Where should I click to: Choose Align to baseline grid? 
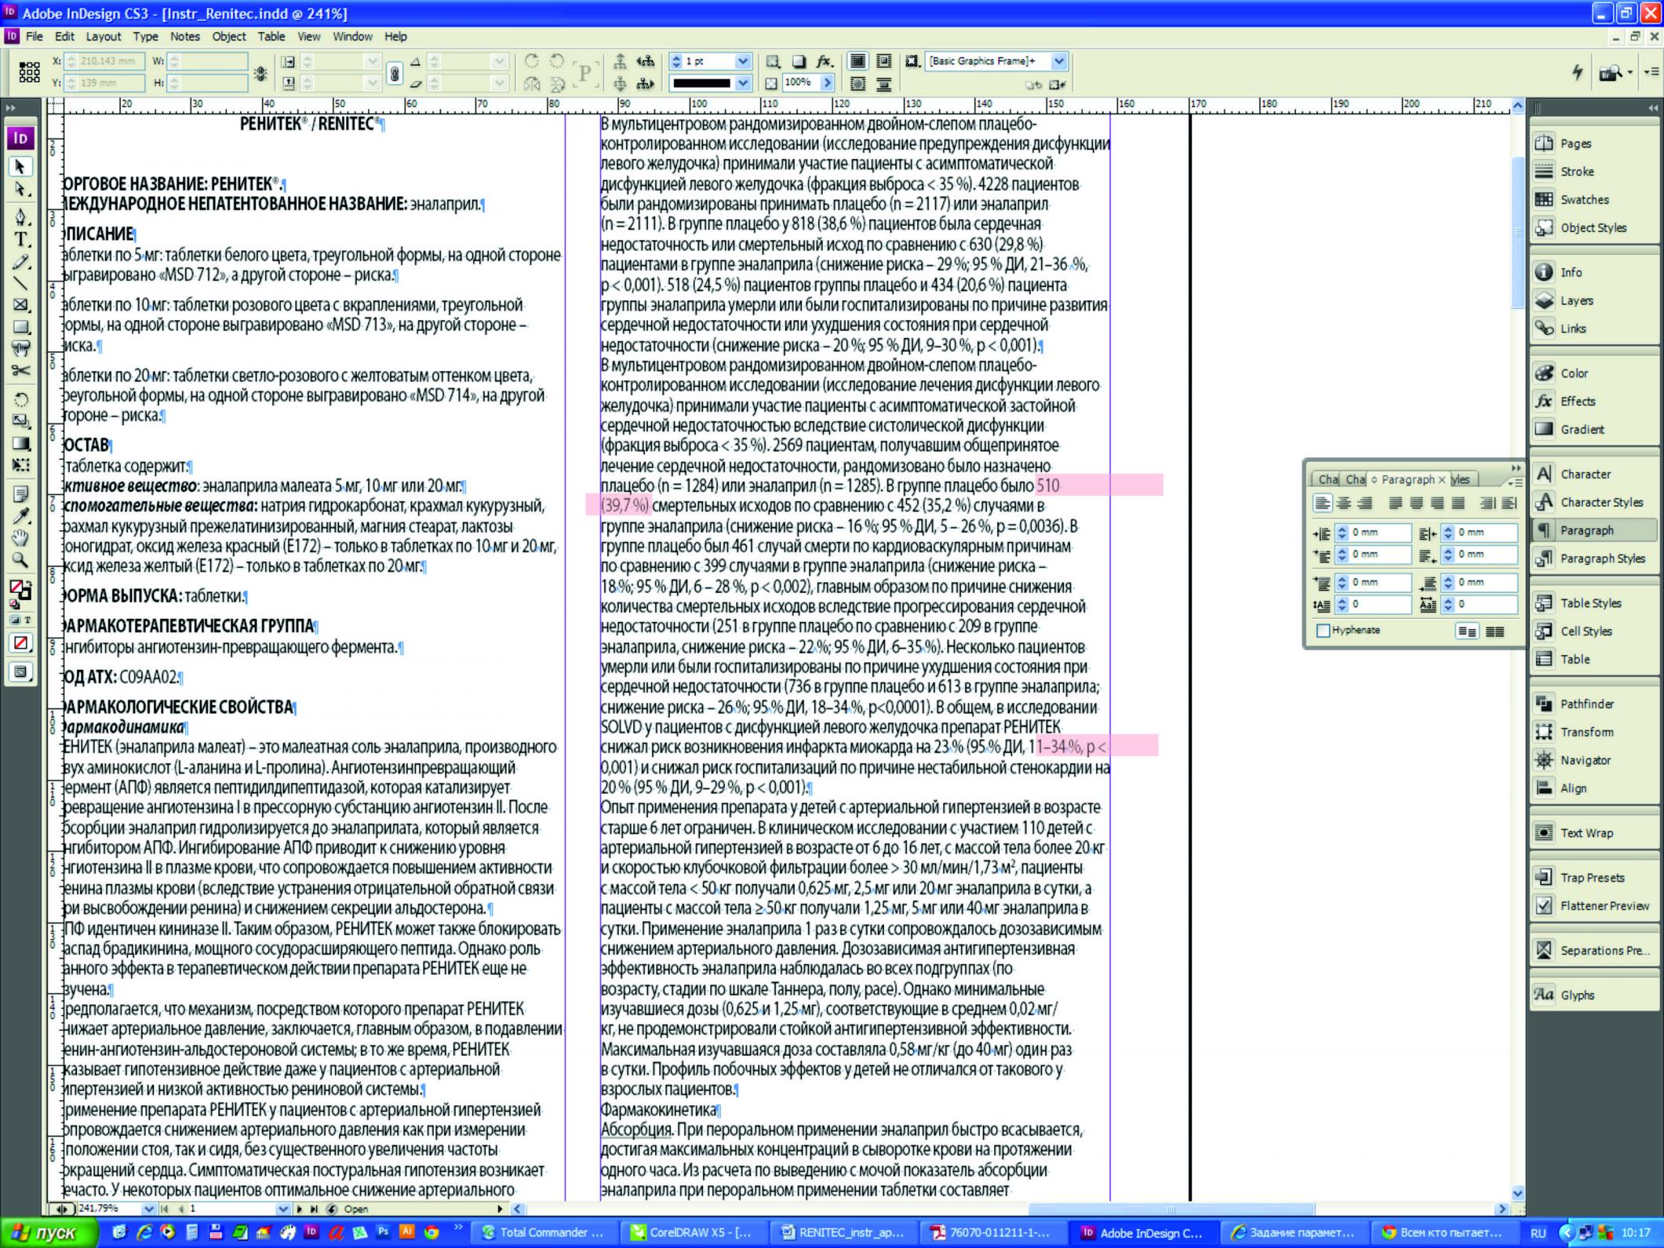point(1495,631)
